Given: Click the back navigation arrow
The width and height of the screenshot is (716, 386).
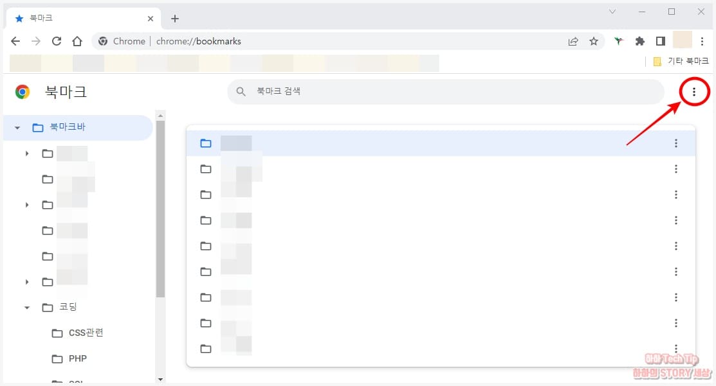Looking at the screenshot, I should pos(15,41).
